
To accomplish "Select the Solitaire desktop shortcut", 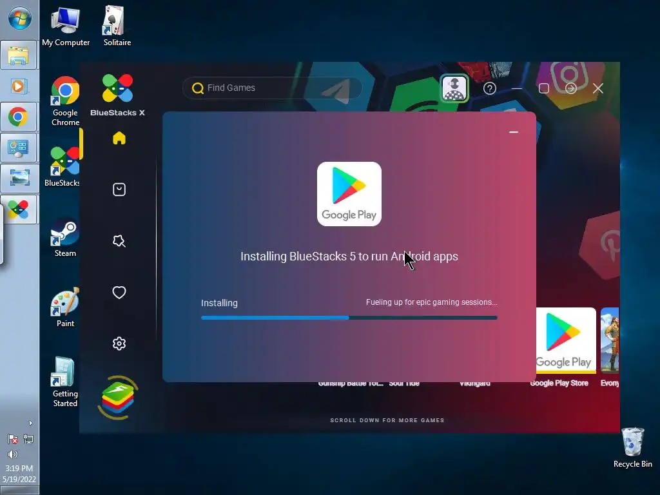I will pos(117,26).
